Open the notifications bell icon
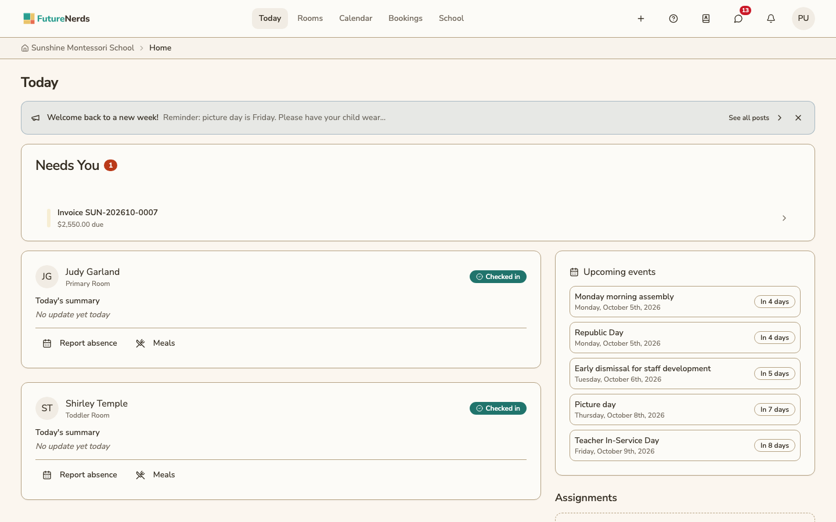 [771, 19]
